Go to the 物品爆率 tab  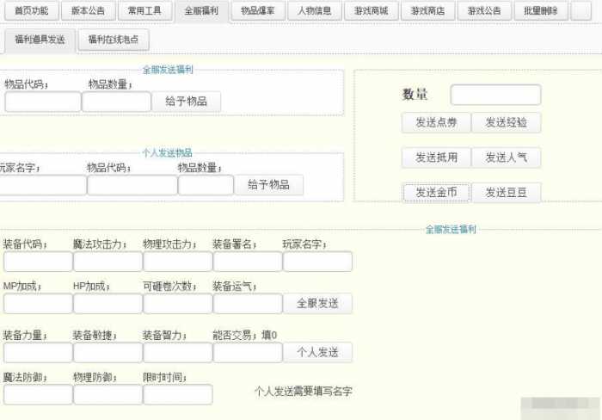(x=258, y=11)
